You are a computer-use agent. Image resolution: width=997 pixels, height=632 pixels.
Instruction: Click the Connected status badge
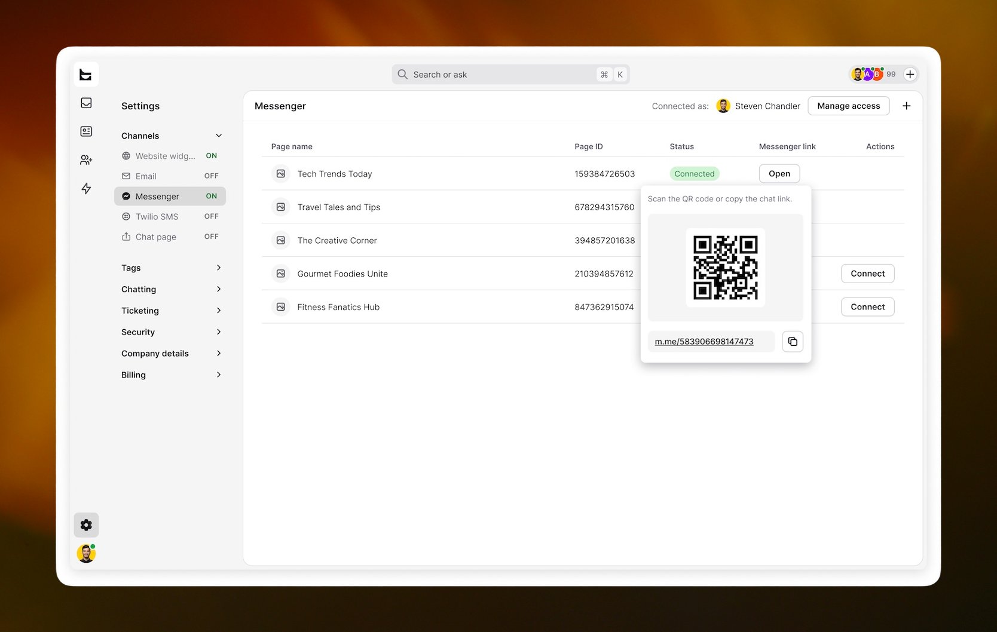(695, 174)
